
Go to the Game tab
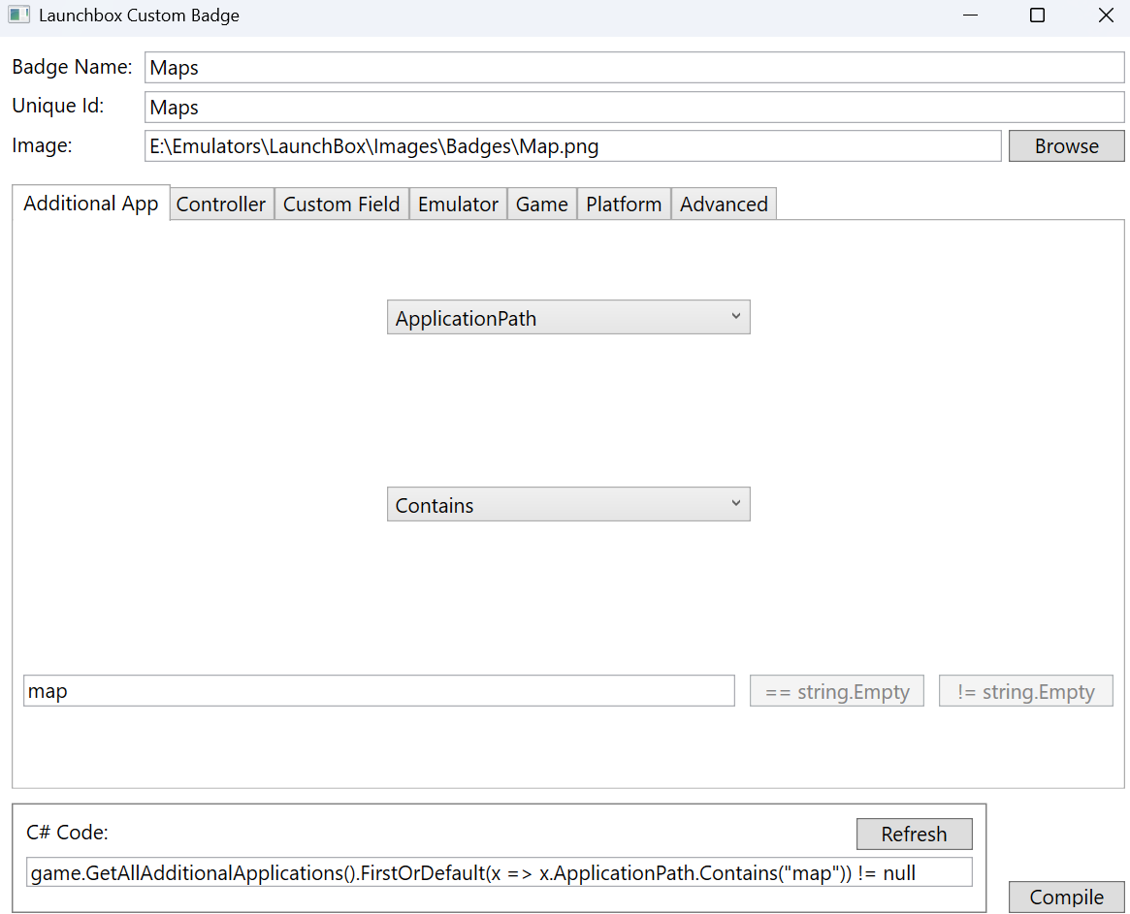(x=541, y=205)
